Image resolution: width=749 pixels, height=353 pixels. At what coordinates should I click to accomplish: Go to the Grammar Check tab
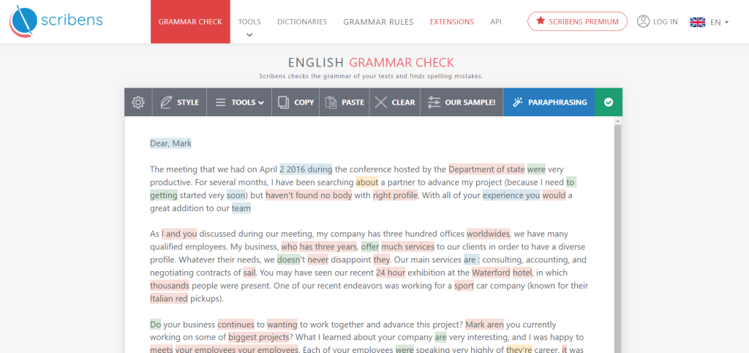tap(190, 22)
